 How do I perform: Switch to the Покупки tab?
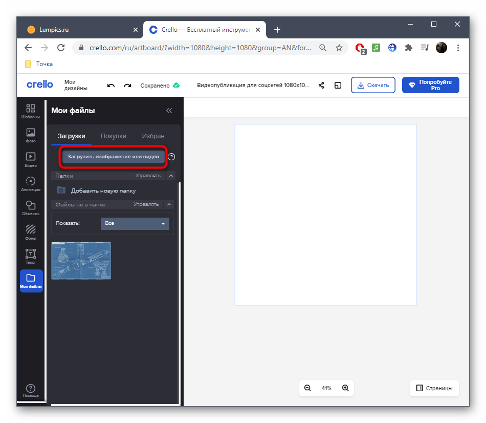tap(114, 136)
